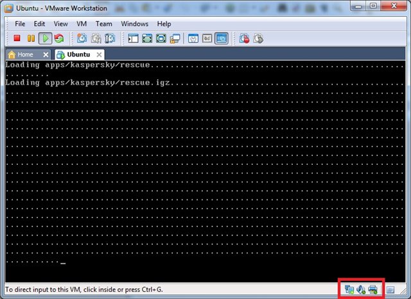Minimize the VMware Workstation window
Viewport: 411px width, 299px height.
coord(358,6)
